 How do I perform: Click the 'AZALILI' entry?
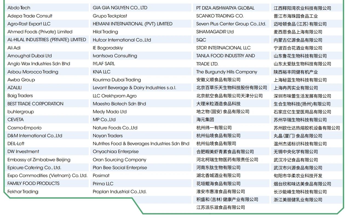click(x=15, y=88)
